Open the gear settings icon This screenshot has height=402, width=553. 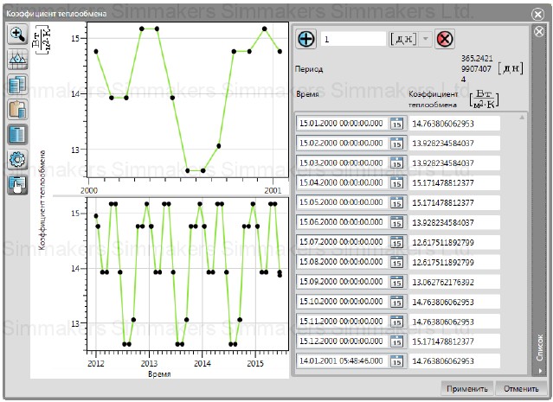(x=17, y=159)
